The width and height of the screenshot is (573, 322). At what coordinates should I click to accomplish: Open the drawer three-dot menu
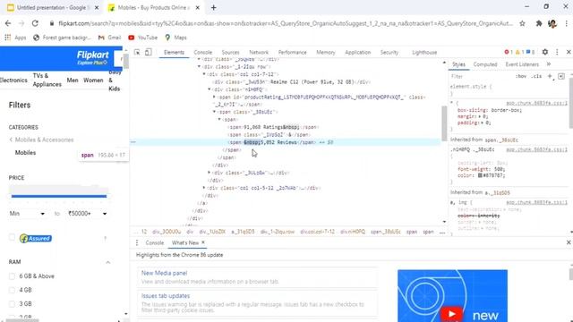coord(137,242)
